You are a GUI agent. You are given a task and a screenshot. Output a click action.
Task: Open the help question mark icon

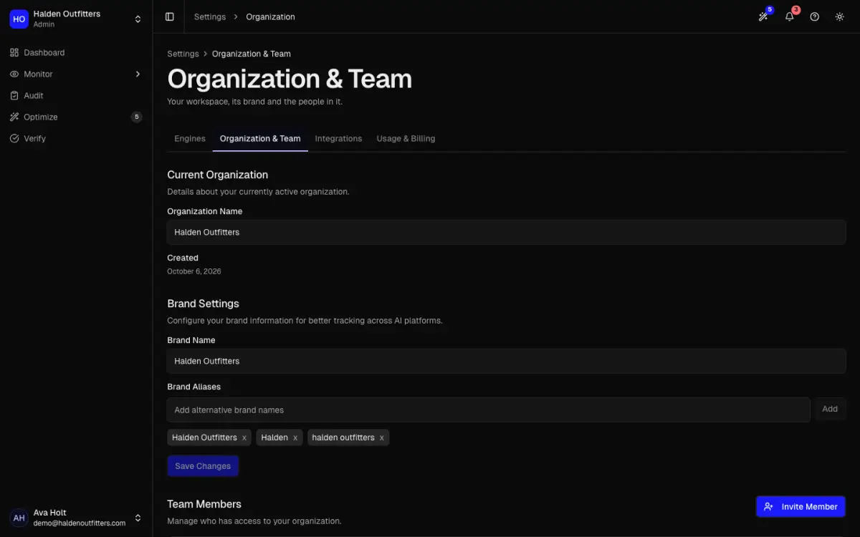(x=814, y=16)
